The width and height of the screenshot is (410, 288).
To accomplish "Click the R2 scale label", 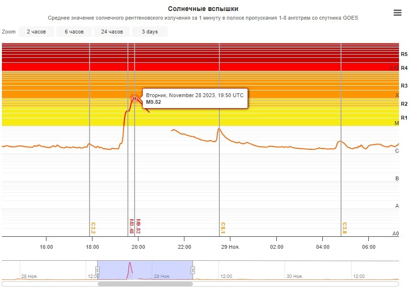I will (x=404, y=104).
